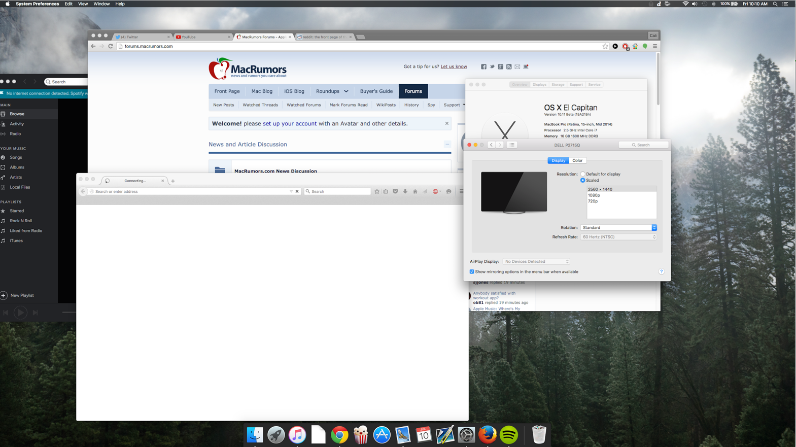
Task: Open display preferences help question mark
Action: coord(661,271)
